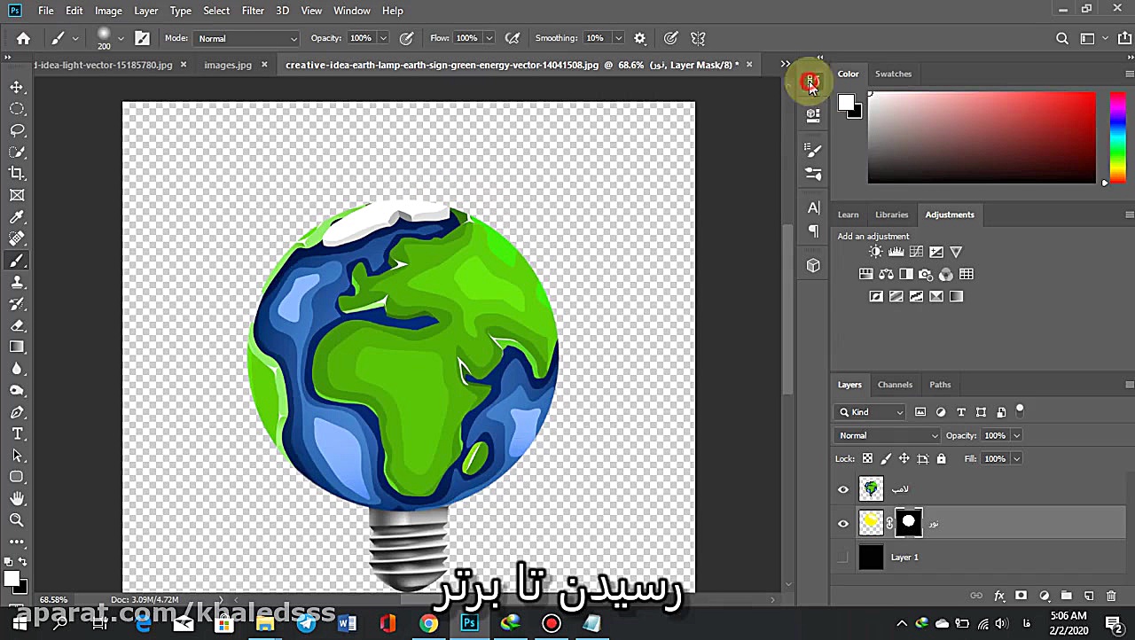Switch to the Swatches tab
This screenshot has height=640, width=1135.
coord(893,74)
